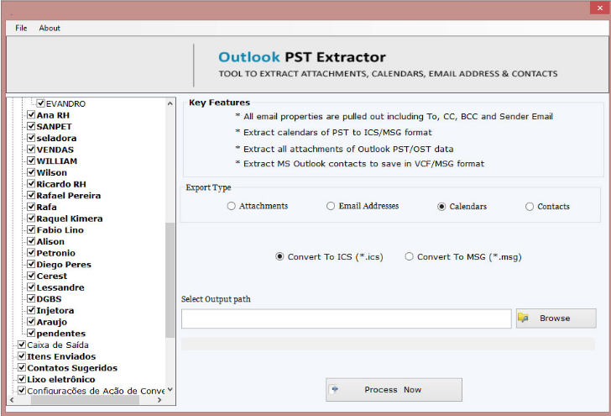Uncheck the Araujo folder checkbox
The image size is (611, 416).
[x=31, y=322]
